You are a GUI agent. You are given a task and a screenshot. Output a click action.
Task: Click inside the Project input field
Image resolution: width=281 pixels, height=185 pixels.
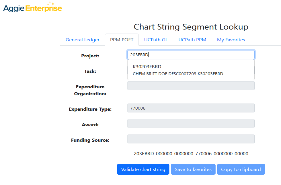coord(191,54)
